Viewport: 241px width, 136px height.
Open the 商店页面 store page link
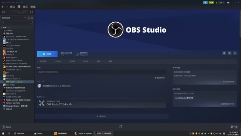(43, 61)
